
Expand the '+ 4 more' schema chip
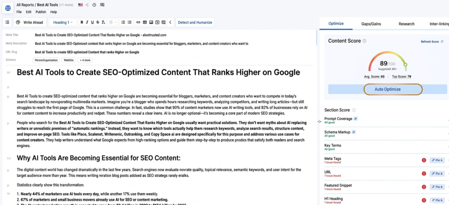pos(85,60)
